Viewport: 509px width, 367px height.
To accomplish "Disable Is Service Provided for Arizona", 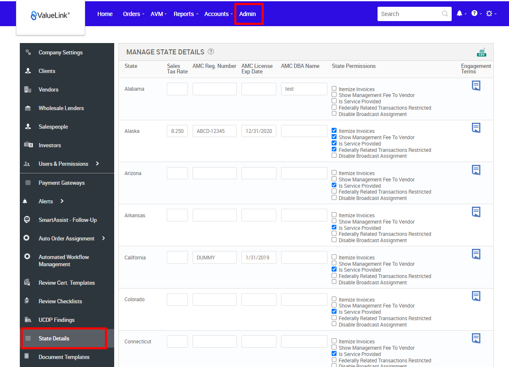I will click(x=334, y=185).
